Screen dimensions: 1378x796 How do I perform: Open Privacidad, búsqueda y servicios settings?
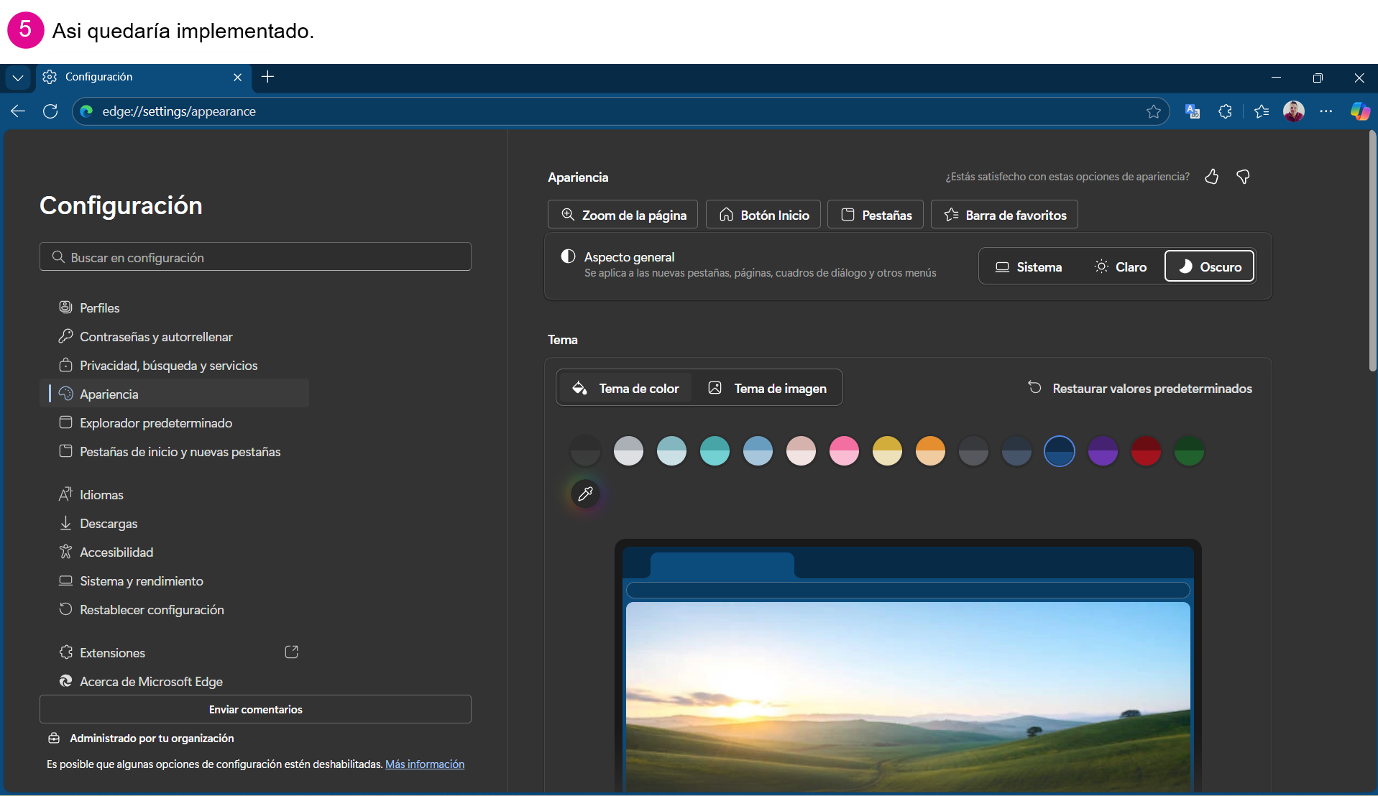pyautogui.click(x=168, y=366)
